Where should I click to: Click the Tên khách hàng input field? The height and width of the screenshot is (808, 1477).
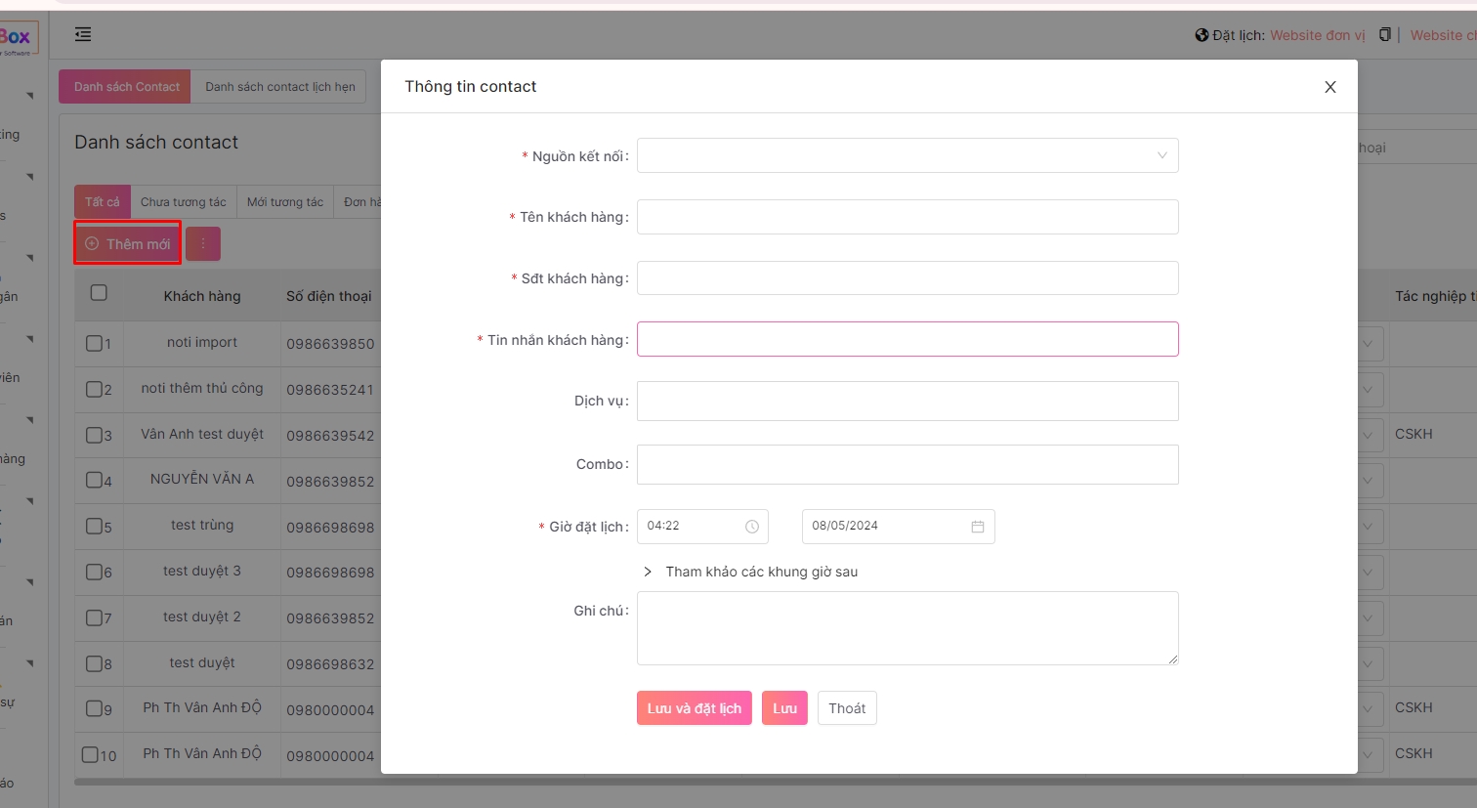pos(907,217)
